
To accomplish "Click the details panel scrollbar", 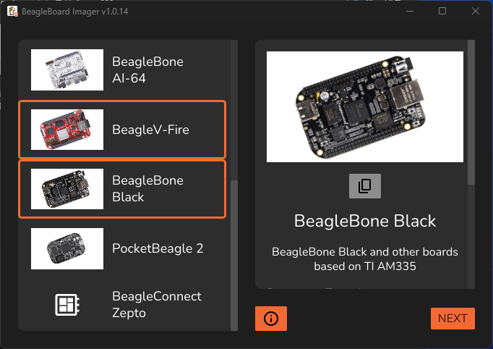I will tap(471, 112).
